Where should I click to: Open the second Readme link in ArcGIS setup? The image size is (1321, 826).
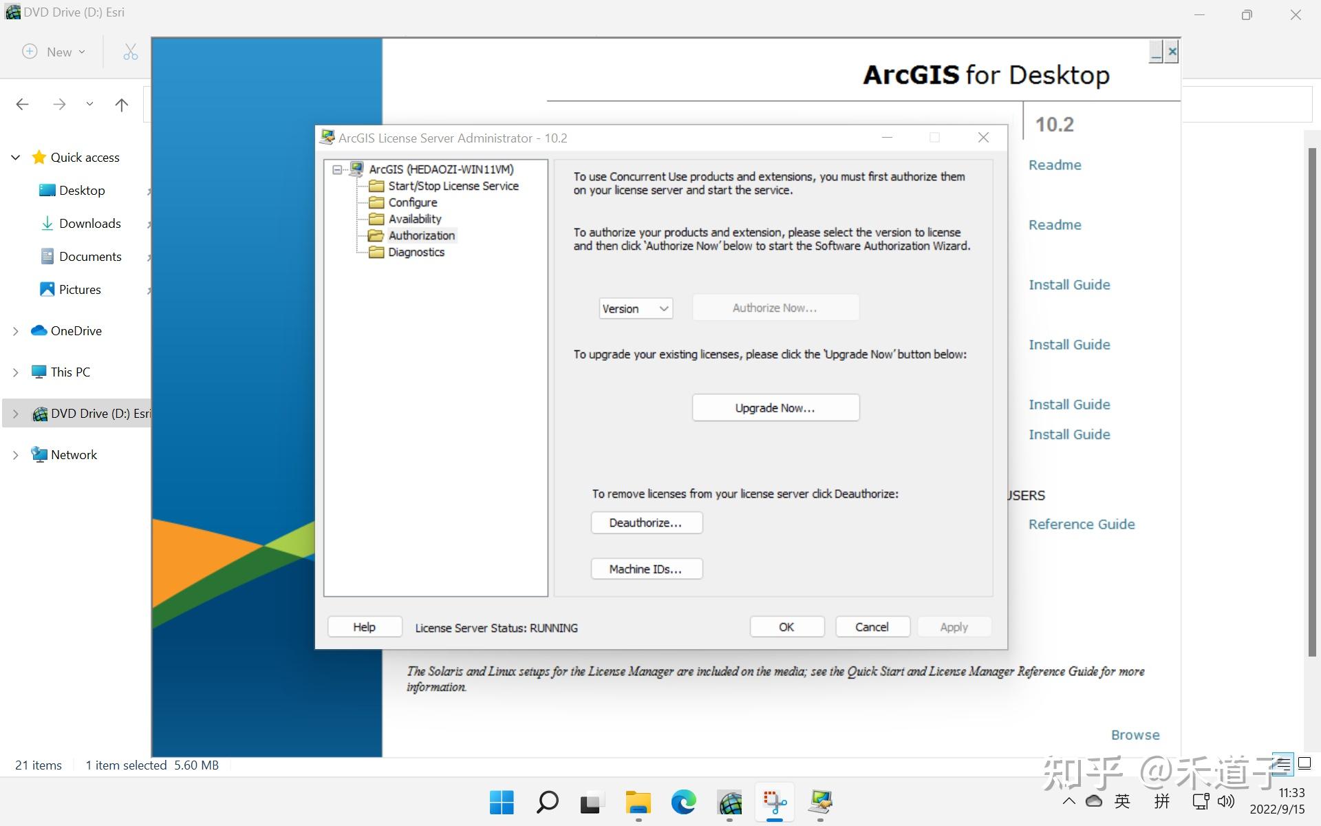tap(1055, 224)
